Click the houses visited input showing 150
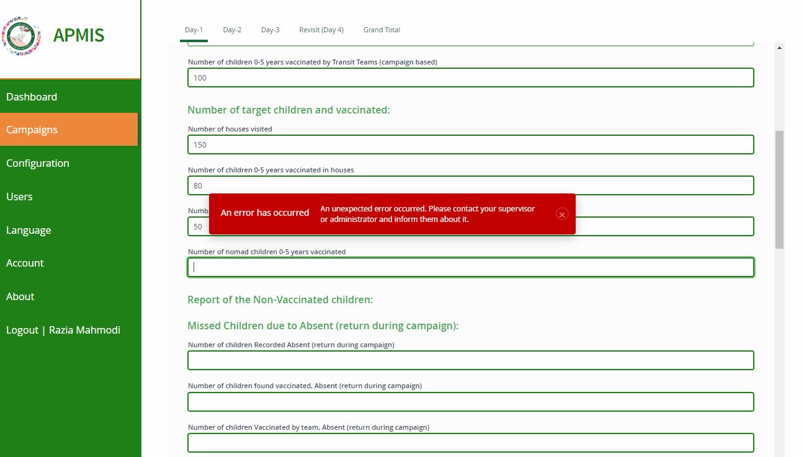 pos(470,144)
